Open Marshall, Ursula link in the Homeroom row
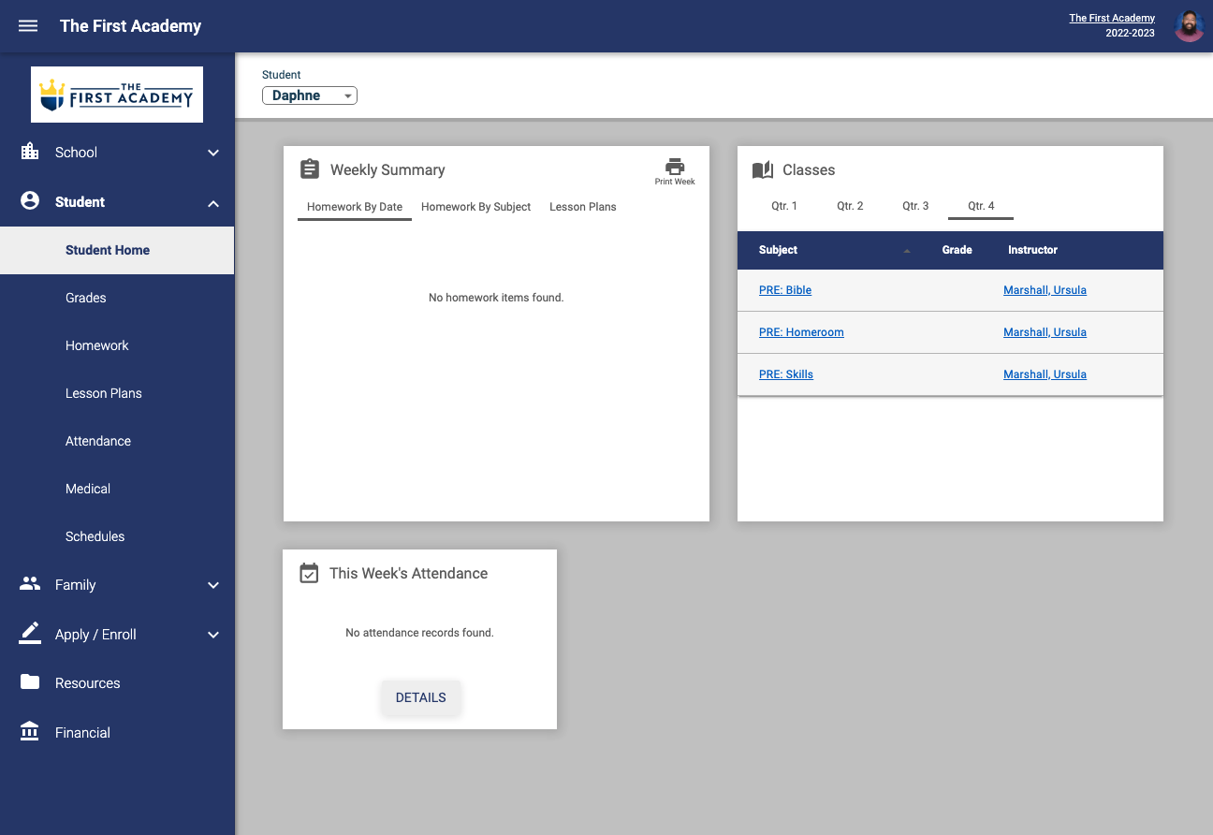1213x835 pixels. (1045, 332)
